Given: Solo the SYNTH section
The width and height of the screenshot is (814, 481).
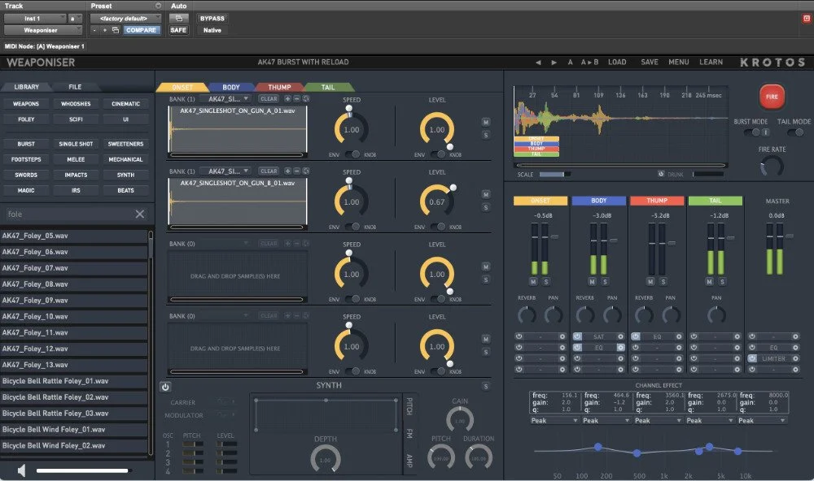Looking at the screenshot, I should [x=486, y=386].
